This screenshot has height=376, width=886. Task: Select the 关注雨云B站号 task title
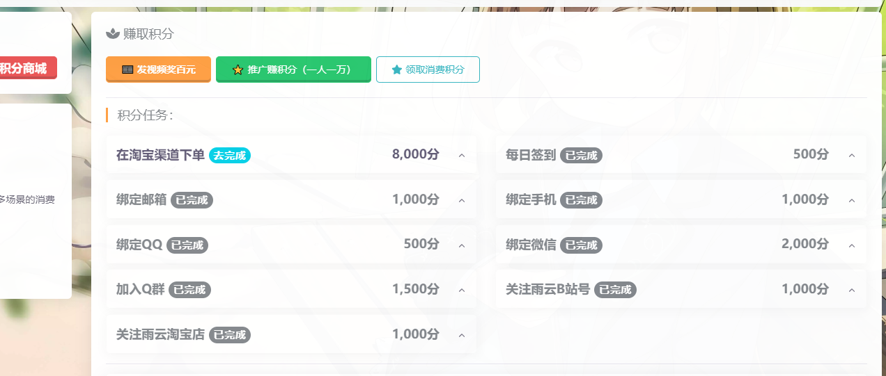(547, 289)
